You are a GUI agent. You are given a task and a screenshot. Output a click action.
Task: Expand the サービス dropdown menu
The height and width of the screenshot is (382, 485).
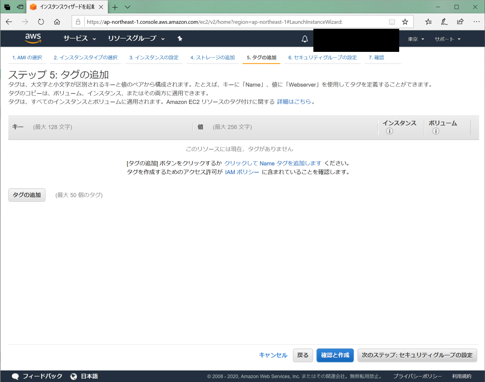click(x=80, y=39)
